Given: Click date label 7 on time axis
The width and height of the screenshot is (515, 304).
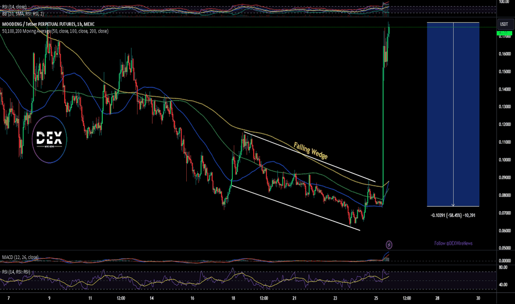Looking at the screenshot, I should pos(8,298).
